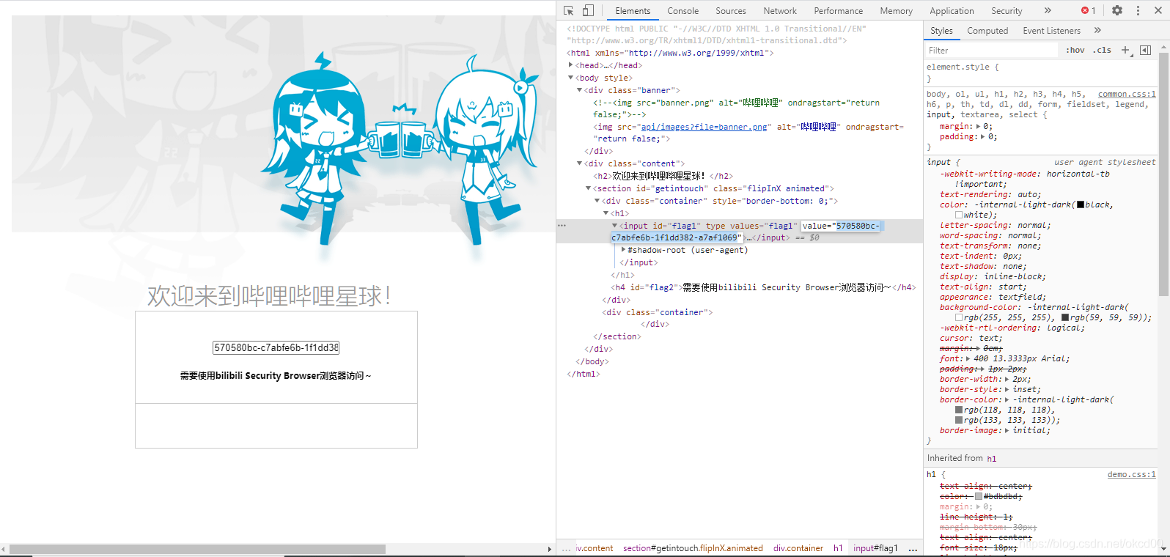The height and width of the screenshot is (557, 1170).
Task: Show more DevTools panels chevron beside Security
Action: 1048,10
